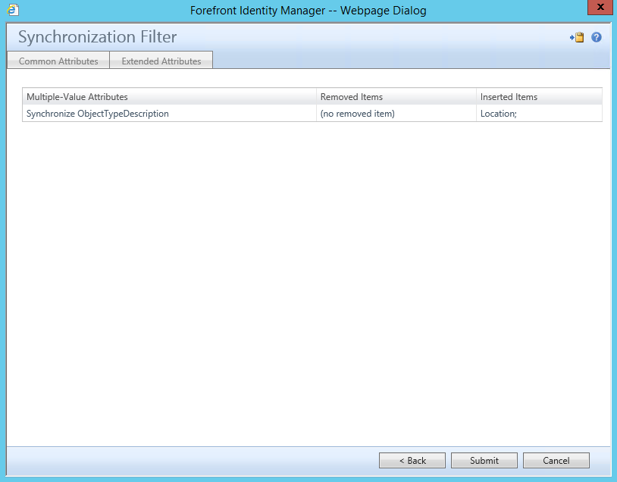The width and height of the screenshot is (617, 482).
Task: Click the clipboard paste icon in header
Action: click(577, 37)
